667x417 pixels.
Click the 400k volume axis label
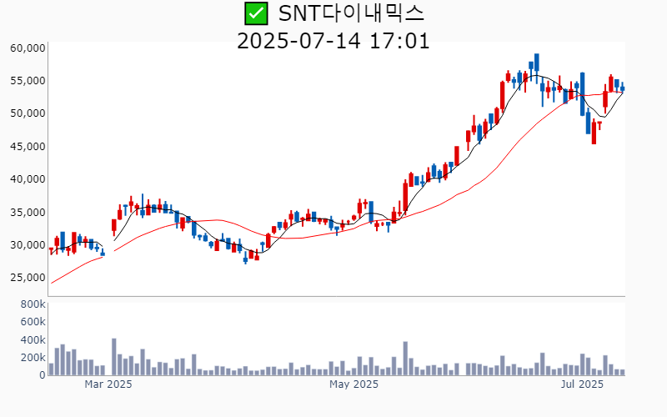(33, 340)
